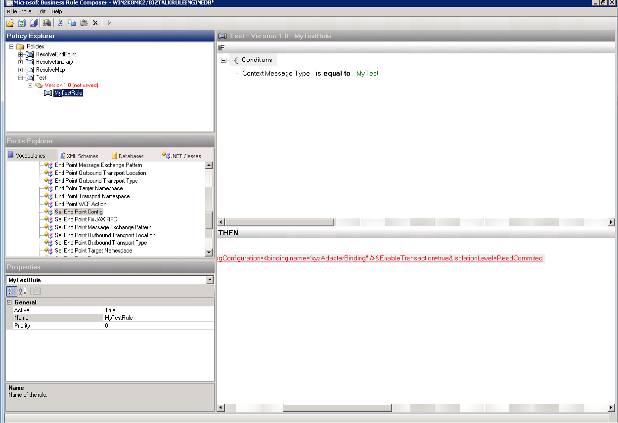Switch to the .NET Classes tab

pyautogui.click(x=181, y=156)
